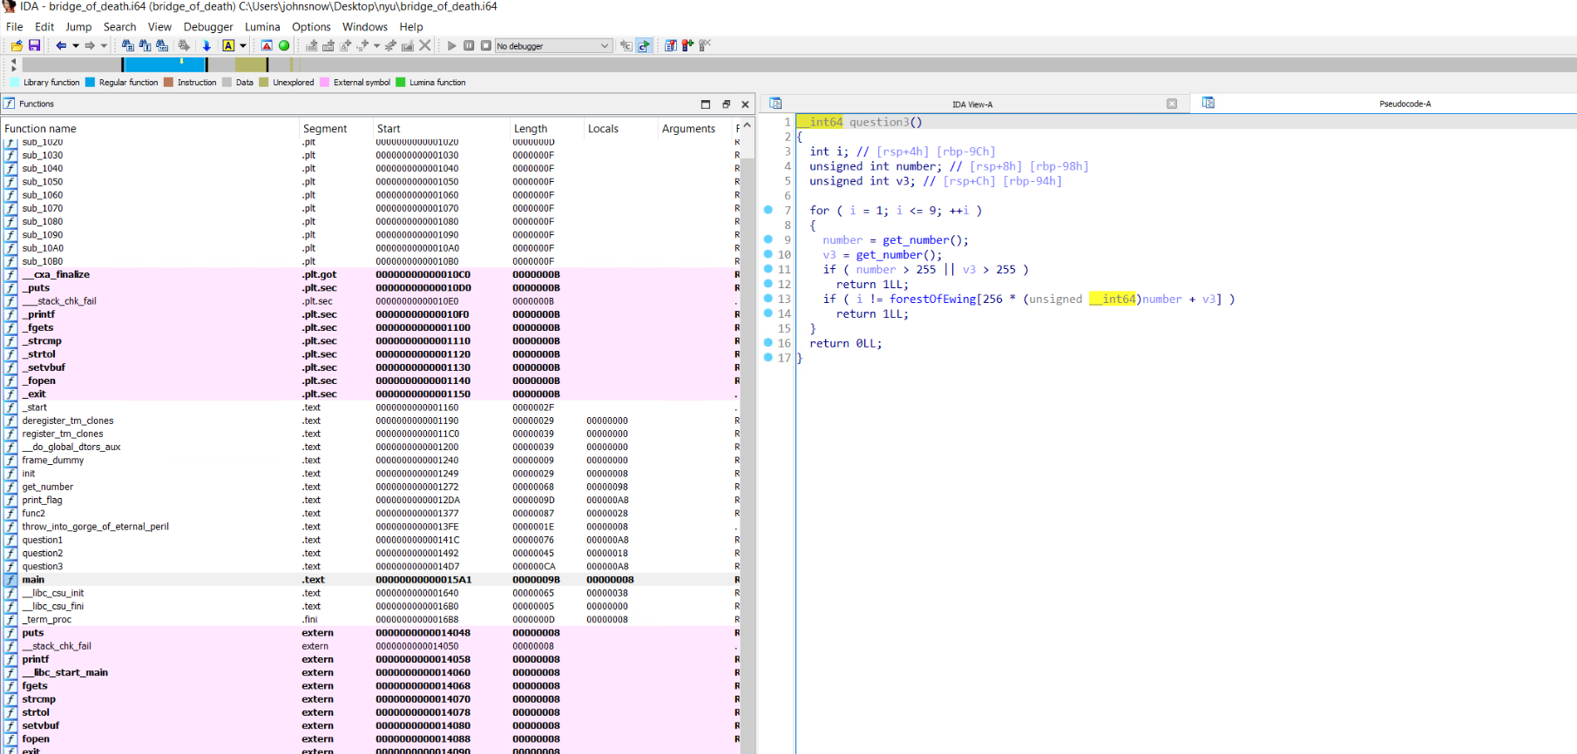Click the breakpoint list toolbar icon
Image resolution: width=1577 pixels, height=754 pixels.
[671, 45]
